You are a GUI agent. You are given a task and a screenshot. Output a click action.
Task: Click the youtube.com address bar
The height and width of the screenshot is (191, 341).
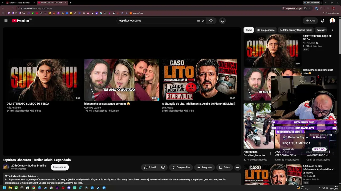[x=149, y=8]
